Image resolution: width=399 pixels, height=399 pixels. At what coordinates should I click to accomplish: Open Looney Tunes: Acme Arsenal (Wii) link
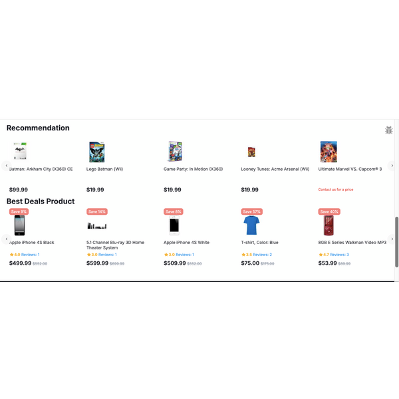coord(275,169)
